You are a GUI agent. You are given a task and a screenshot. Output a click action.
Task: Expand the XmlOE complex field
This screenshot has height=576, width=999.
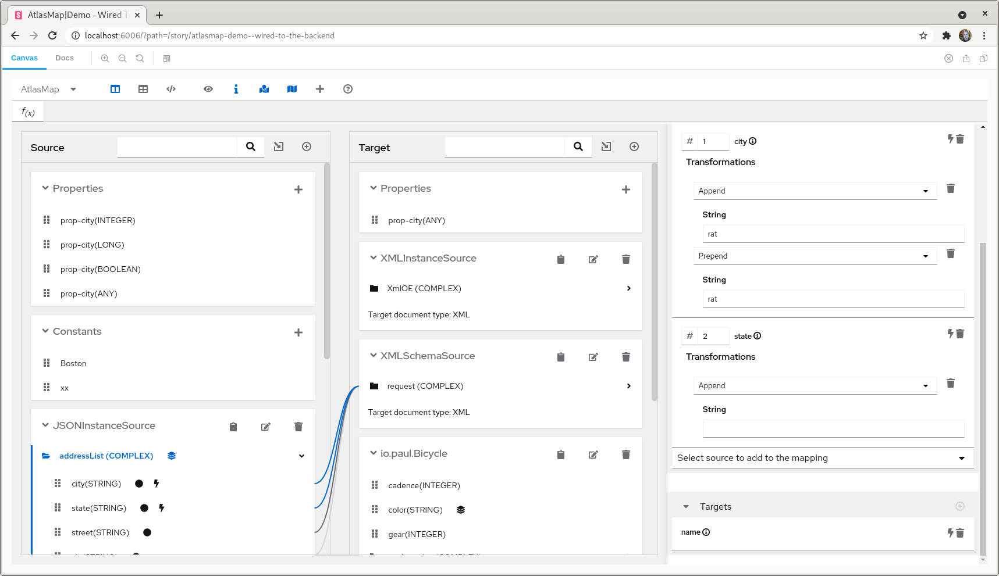tap(628, 288)
